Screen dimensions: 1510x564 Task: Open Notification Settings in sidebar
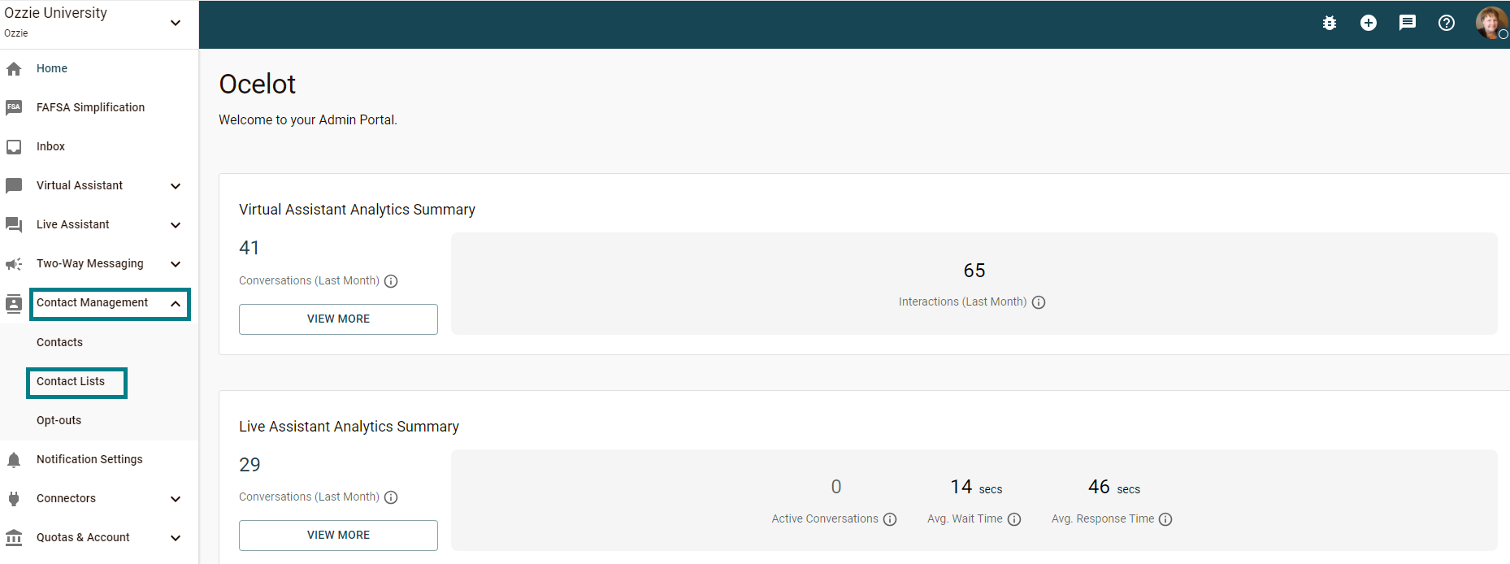pyautogui.click(x=89, y=459)
